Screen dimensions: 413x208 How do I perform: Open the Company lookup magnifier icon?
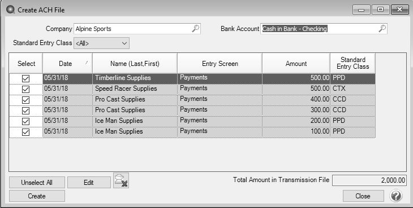(x=195, y=29)
